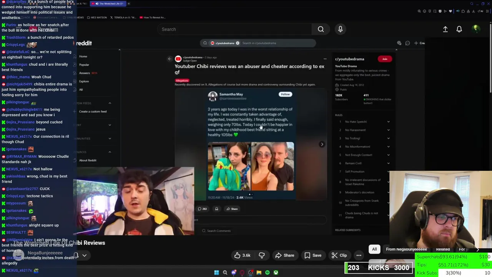Open the YouTube account avatar menu
Image resolution: width=492 pixels, height=277 pixels.
[x=475, y=29]
